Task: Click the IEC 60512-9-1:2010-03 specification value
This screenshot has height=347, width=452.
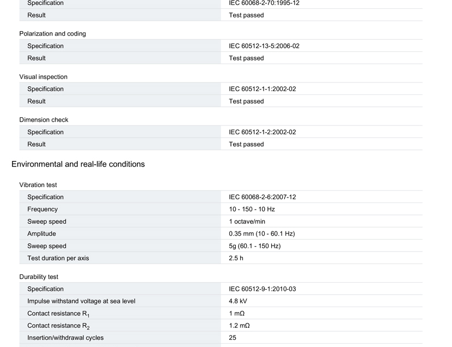Action: tap(262, 289)
